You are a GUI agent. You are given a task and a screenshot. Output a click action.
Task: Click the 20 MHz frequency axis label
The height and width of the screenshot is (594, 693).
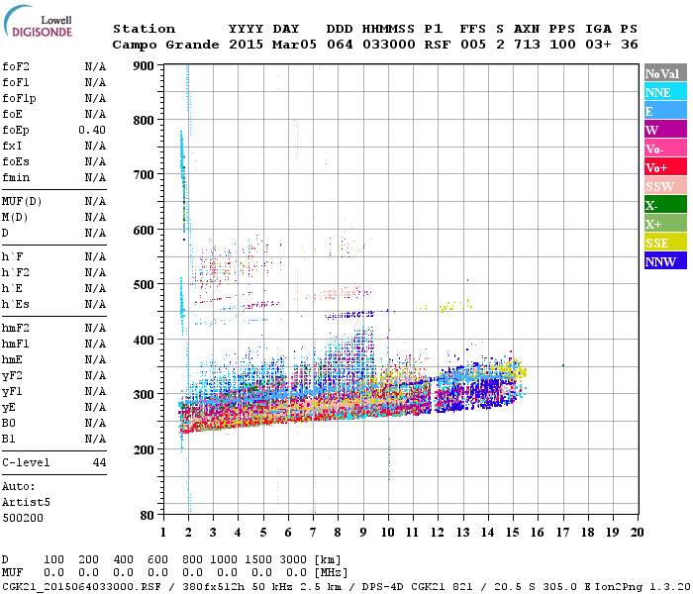tap(637, 533)
